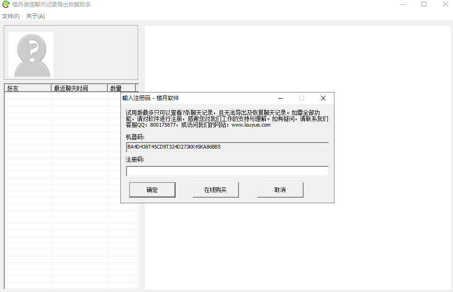Close the 输入注册码 dialog
Image resolution: width=453 pixels, height=292 pixels.
tap(323, 98)
